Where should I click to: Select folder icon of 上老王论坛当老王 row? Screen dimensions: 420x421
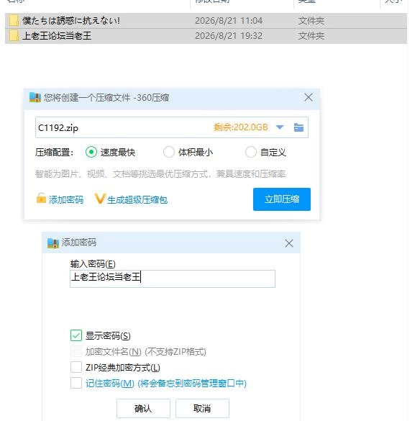[x=14, y=36]
